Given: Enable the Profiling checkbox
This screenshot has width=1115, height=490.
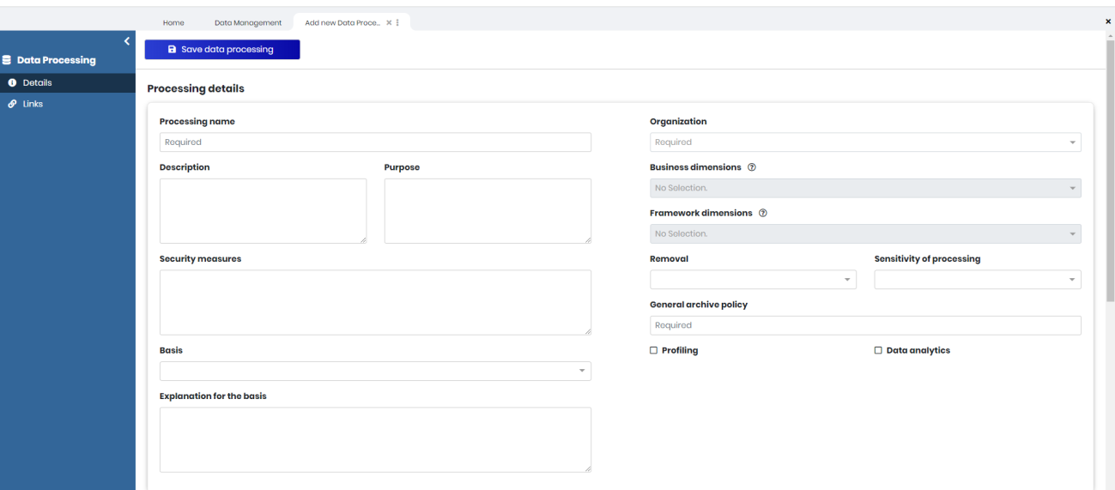Looking at the screenshot, I should [x=654, y=350].
